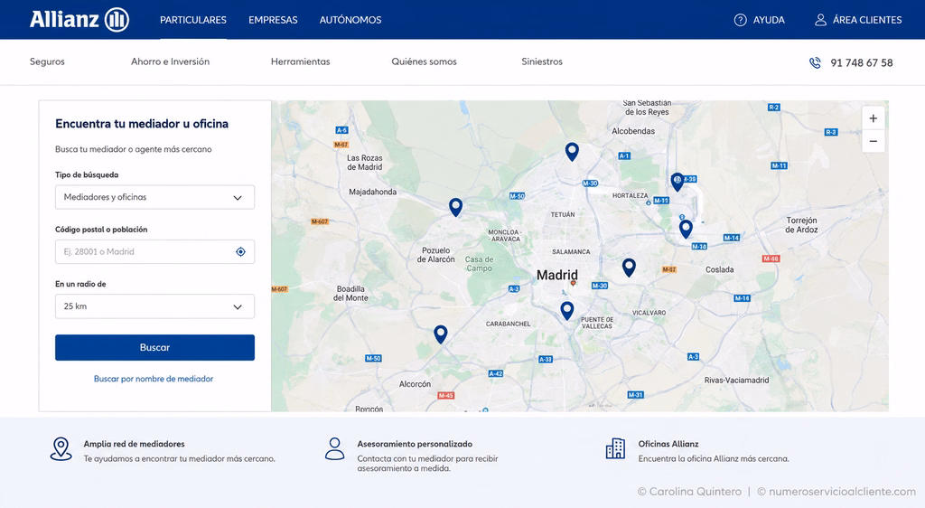Select map pin above the Coslada M-14 road
The width and height of the screenshot is (925, 508).
click(x=686, y=229)
